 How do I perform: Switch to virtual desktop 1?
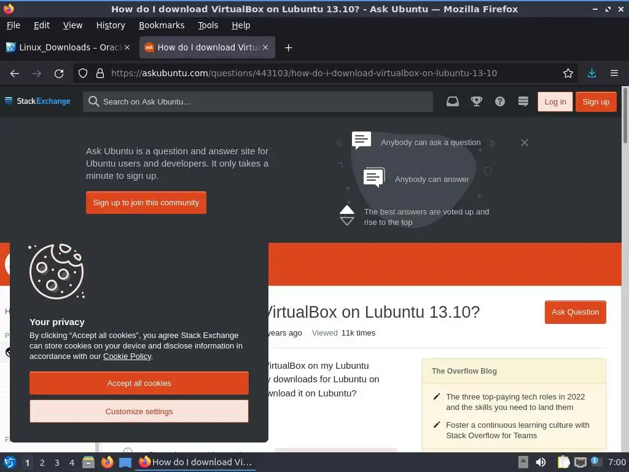(27, 463)
